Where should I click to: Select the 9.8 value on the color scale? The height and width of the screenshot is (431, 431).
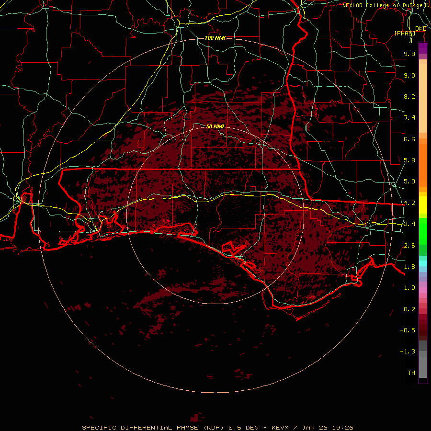click(409, 54)
